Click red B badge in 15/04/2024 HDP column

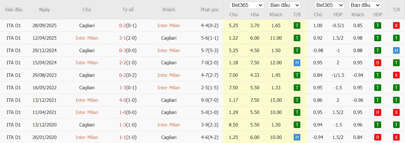point(378,63)
